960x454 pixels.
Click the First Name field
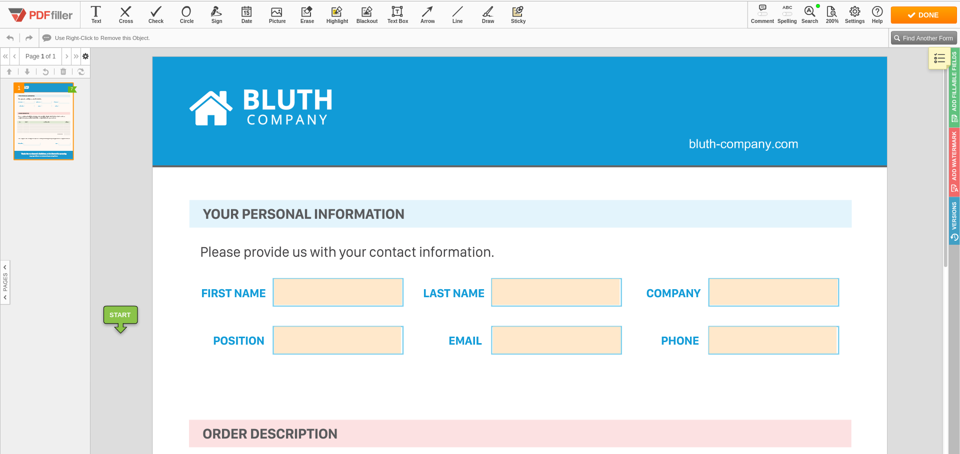(338, 292)
